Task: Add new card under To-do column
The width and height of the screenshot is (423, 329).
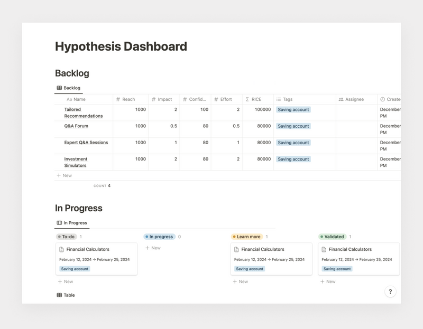Action: [x=66, y=281]
